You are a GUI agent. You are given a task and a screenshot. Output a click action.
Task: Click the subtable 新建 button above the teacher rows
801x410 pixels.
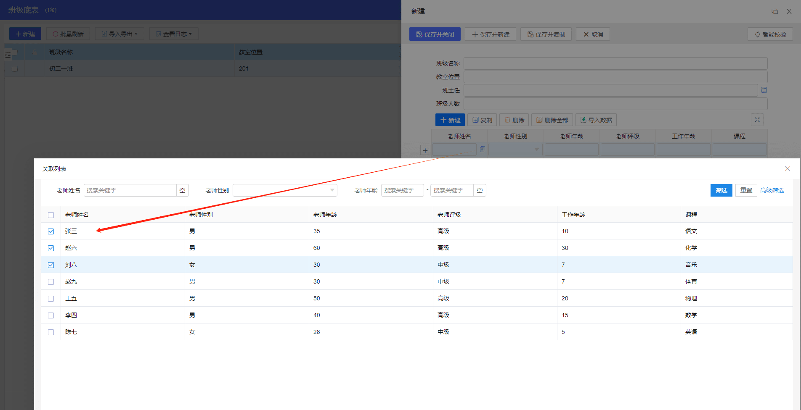(450, 120)
